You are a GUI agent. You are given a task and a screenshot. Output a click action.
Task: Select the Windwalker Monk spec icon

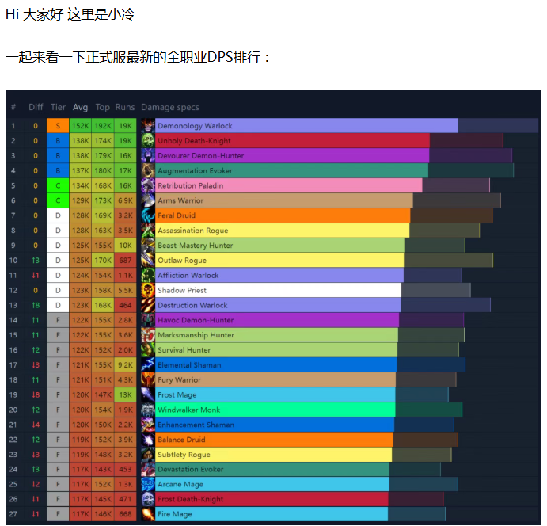click(x=148, y=410)
